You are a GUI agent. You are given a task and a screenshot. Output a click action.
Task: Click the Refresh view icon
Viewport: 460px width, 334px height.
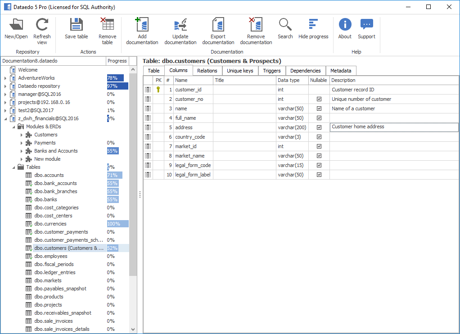[x=42, y=25]
